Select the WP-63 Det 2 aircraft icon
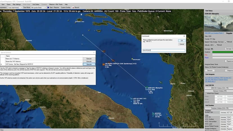Viewport: 233px width, 131px height. coord(131,98)
